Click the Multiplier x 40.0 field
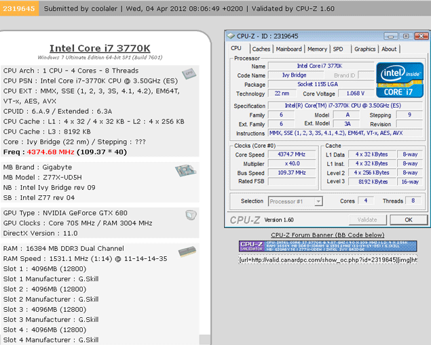This screenshot has width=431, height=345. pyautogui.click(x=292, y=163)
